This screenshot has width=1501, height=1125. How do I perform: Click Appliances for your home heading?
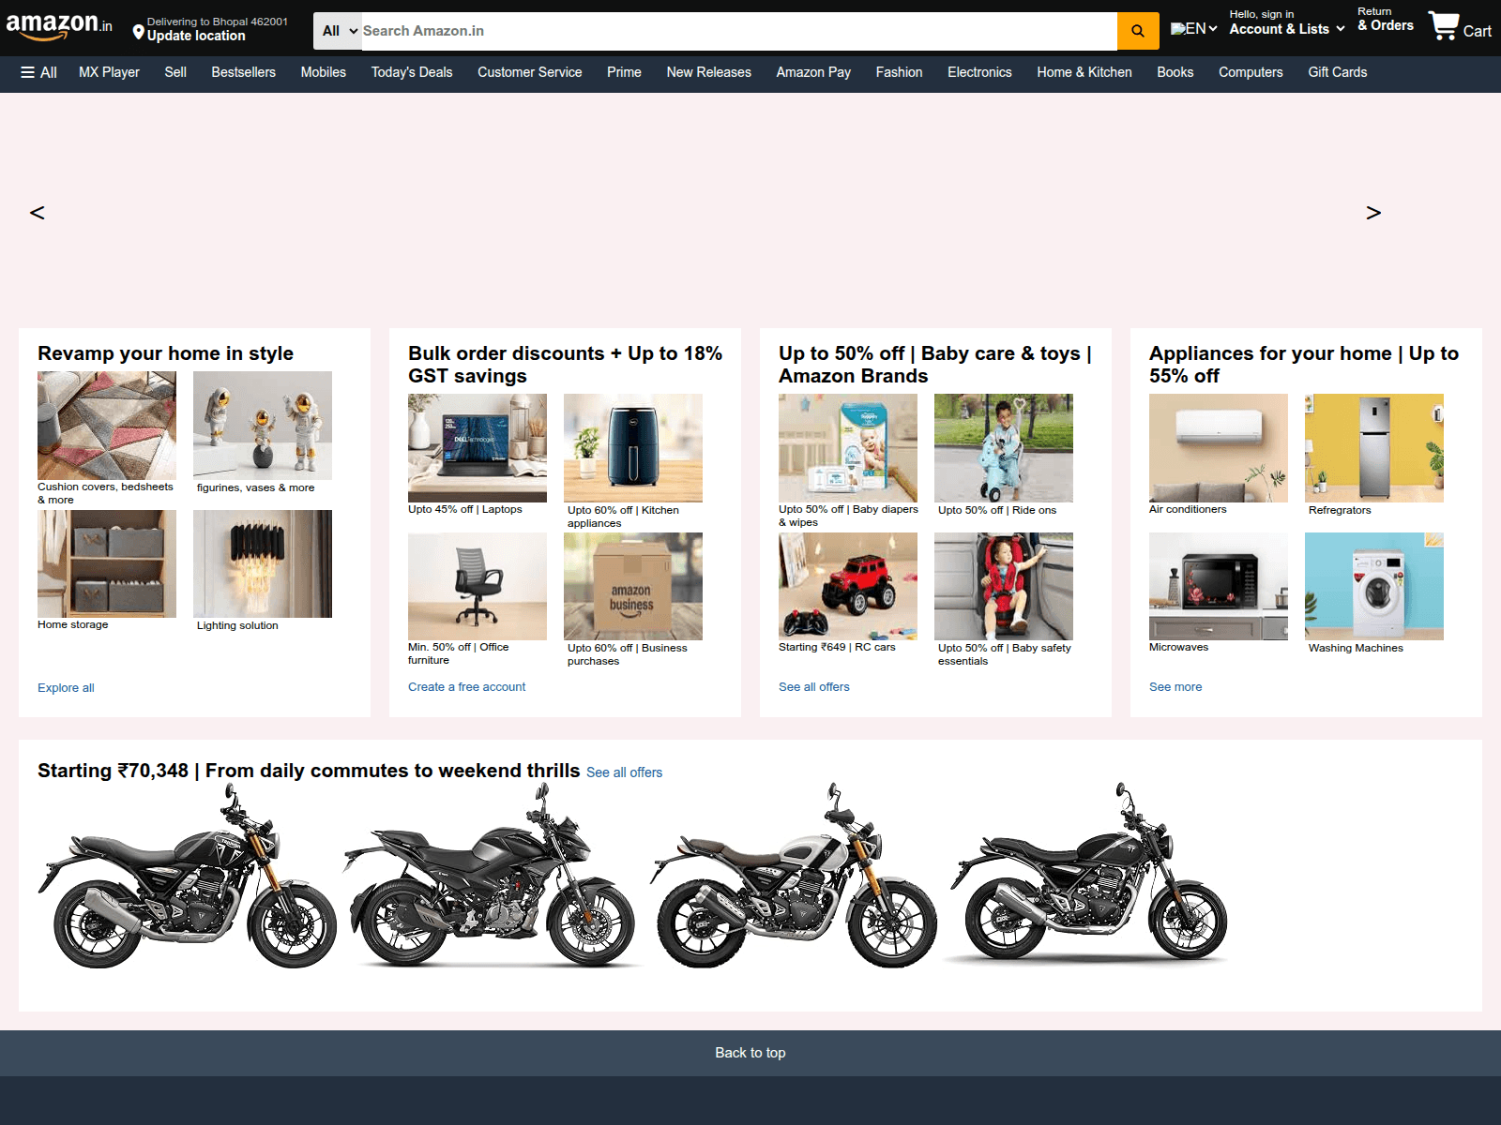(x=1304, y=365)
